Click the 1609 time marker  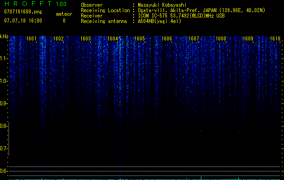click(248, 39)
